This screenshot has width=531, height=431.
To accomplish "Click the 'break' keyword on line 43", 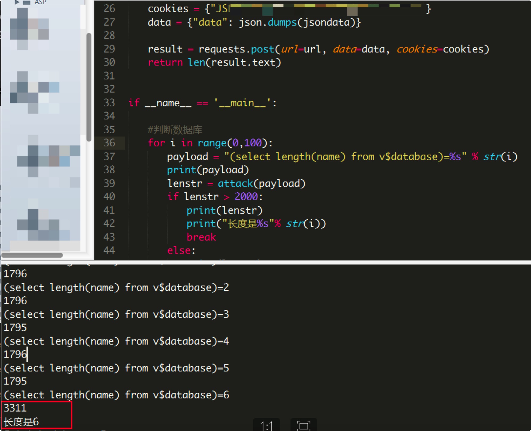I will (201, 237).
